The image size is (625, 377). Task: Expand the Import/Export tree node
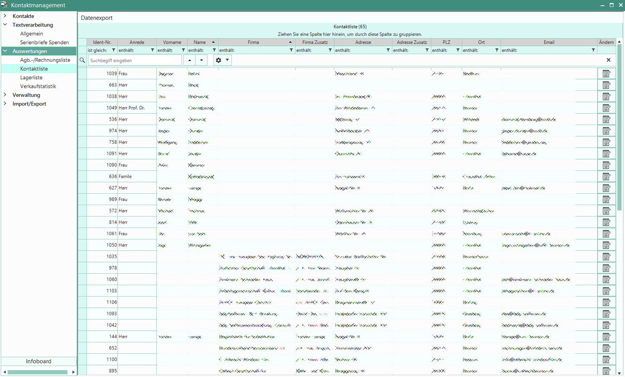click(x=5, y=104)
